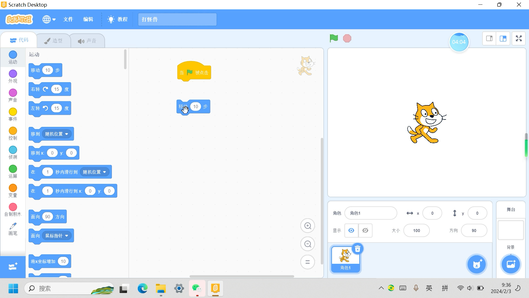This screenshot has width=529, height=298.
Task: Click the workspace horizontal scrollbar
Action: (x=242, y=276)
